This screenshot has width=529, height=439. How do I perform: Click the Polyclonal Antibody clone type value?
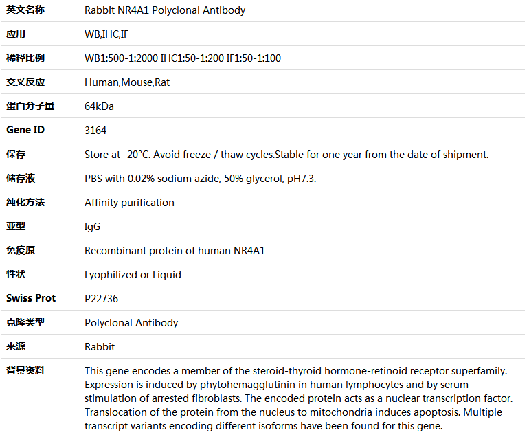(131, 323)
